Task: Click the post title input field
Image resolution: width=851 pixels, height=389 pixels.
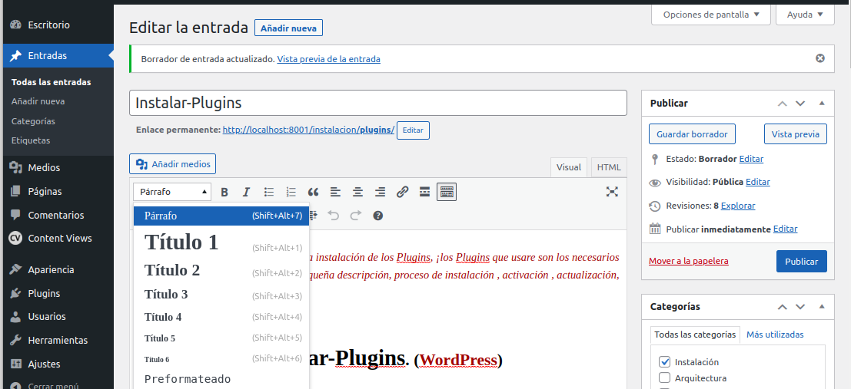Action: [377, 103]
